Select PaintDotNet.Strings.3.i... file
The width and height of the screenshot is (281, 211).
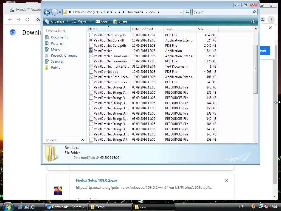tap(111, 134)
